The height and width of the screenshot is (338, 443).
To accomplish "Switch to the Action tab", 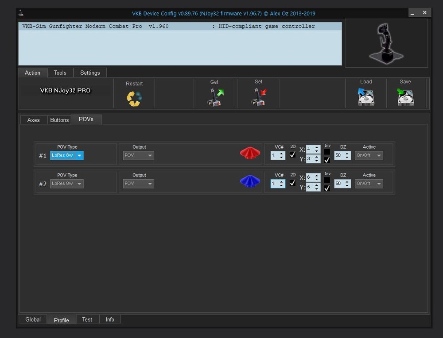I will point(32,73).
